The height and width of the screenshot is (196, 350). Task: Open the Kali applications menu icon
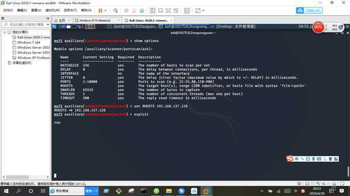pyautogui.click(x=54, y=27)
